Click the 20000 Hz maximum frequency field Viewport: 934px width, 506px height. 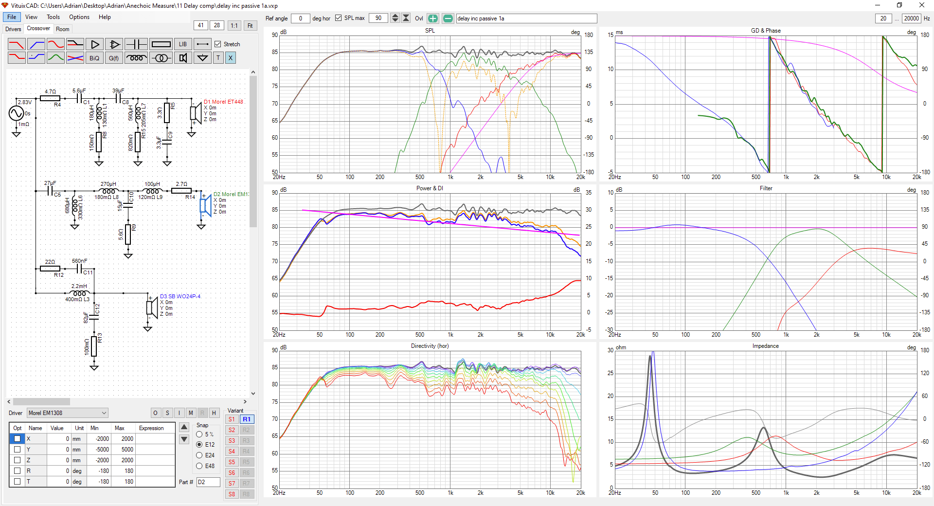pos(911,18)
